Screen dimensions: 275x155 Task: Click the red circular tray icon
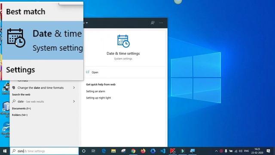tap(221, 151)
